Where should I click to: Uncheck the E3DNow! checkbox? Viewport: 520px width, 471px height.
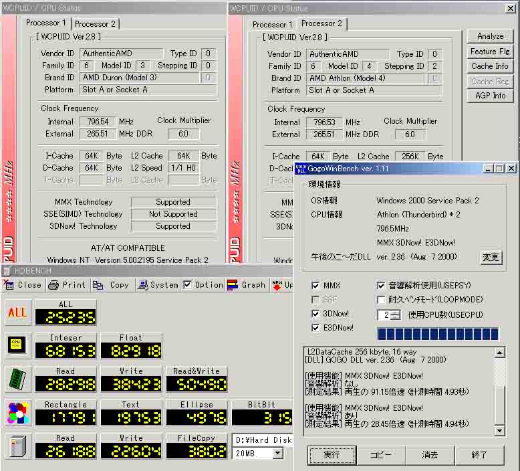coord(315,328)
